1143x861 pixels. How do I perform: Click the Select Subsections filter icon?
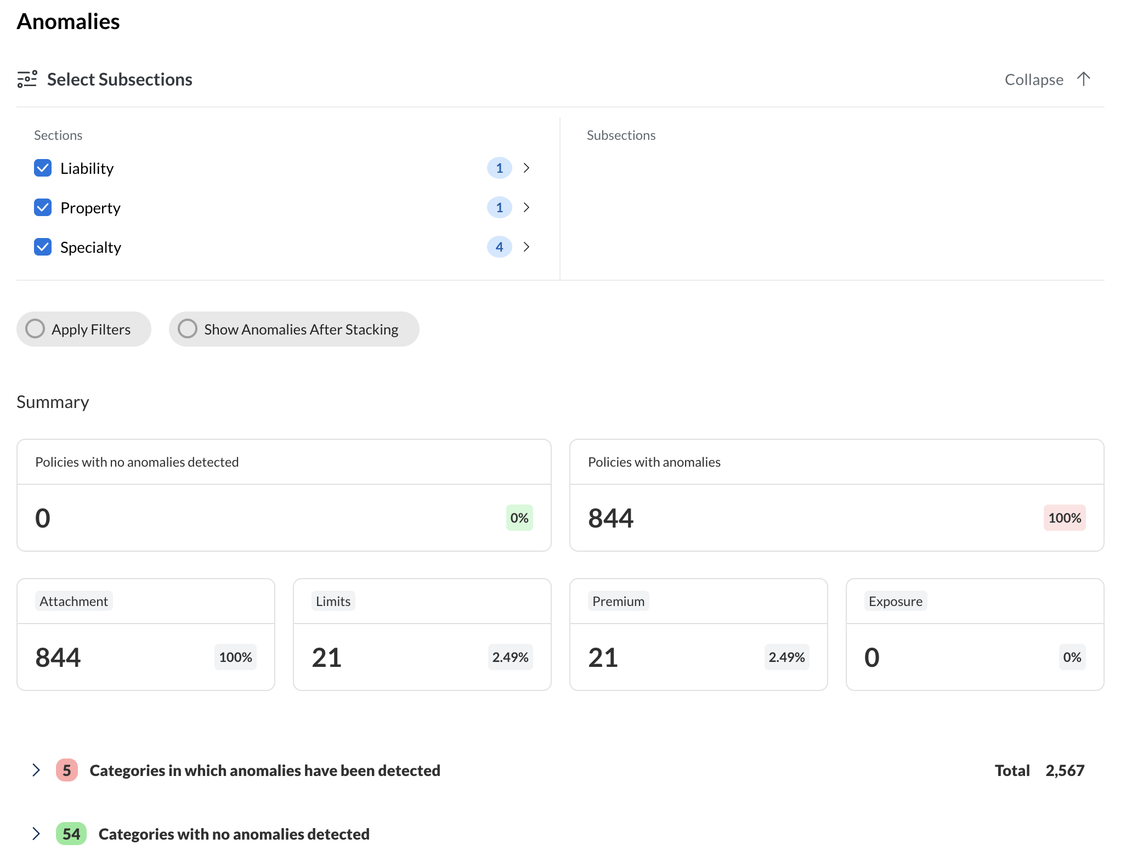[27, 79]
